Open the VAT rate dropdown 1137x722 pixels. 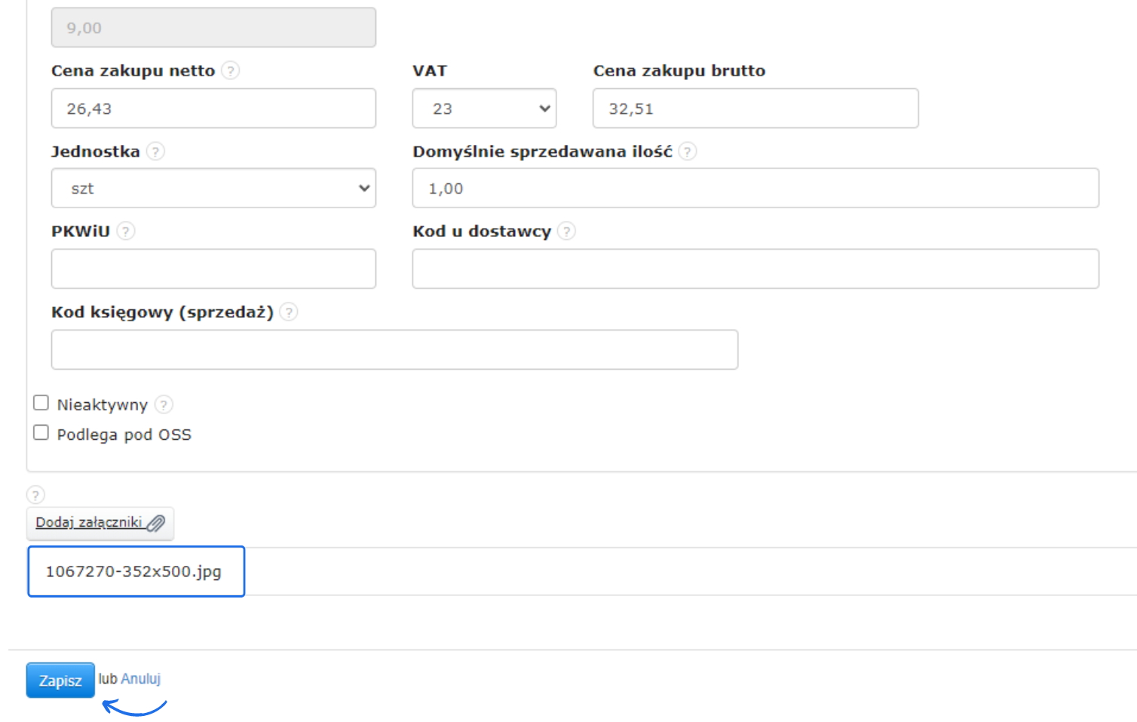tap(484, 109)
